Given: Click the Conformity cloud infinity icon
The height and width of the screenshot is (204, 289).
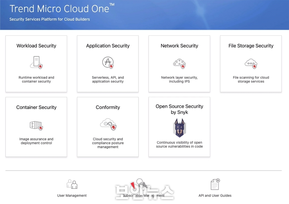Looking at the screenshot, I should pos(108,124).
